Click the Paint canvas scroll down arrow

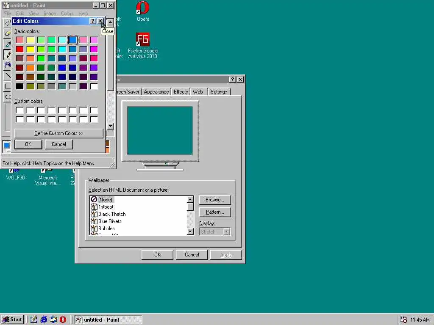(x=111, y=126)
